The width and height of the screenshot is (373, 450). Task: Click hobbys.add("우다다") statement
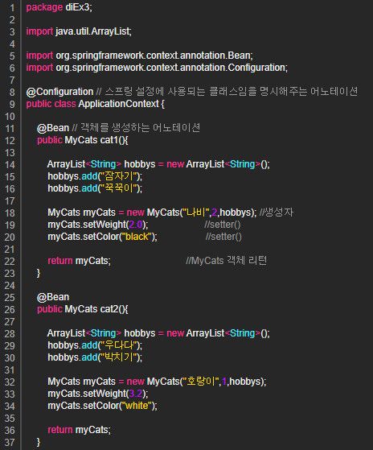95,345
